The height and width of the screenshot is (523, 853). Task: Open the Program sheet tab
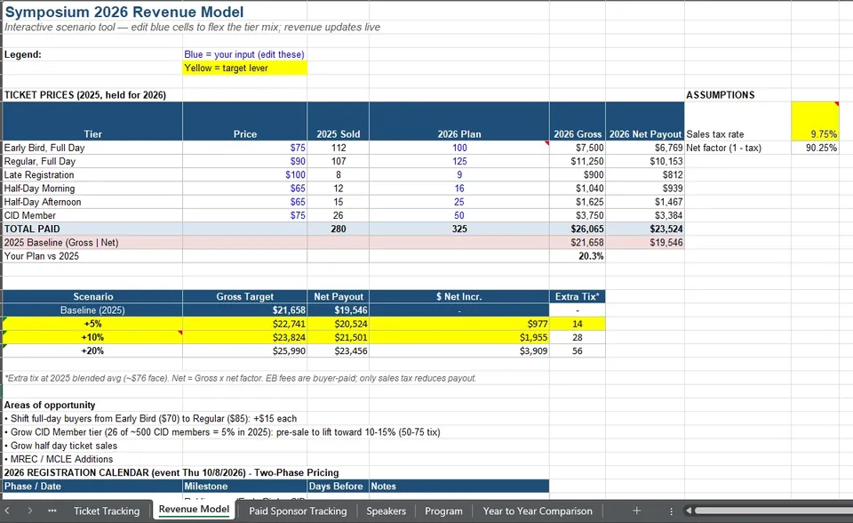(443, 511)
